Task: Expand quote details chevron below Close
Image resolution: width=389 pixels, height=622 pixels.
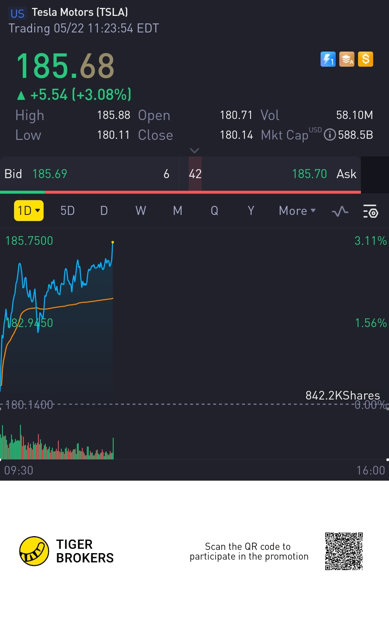Action: tap(194, 150)
